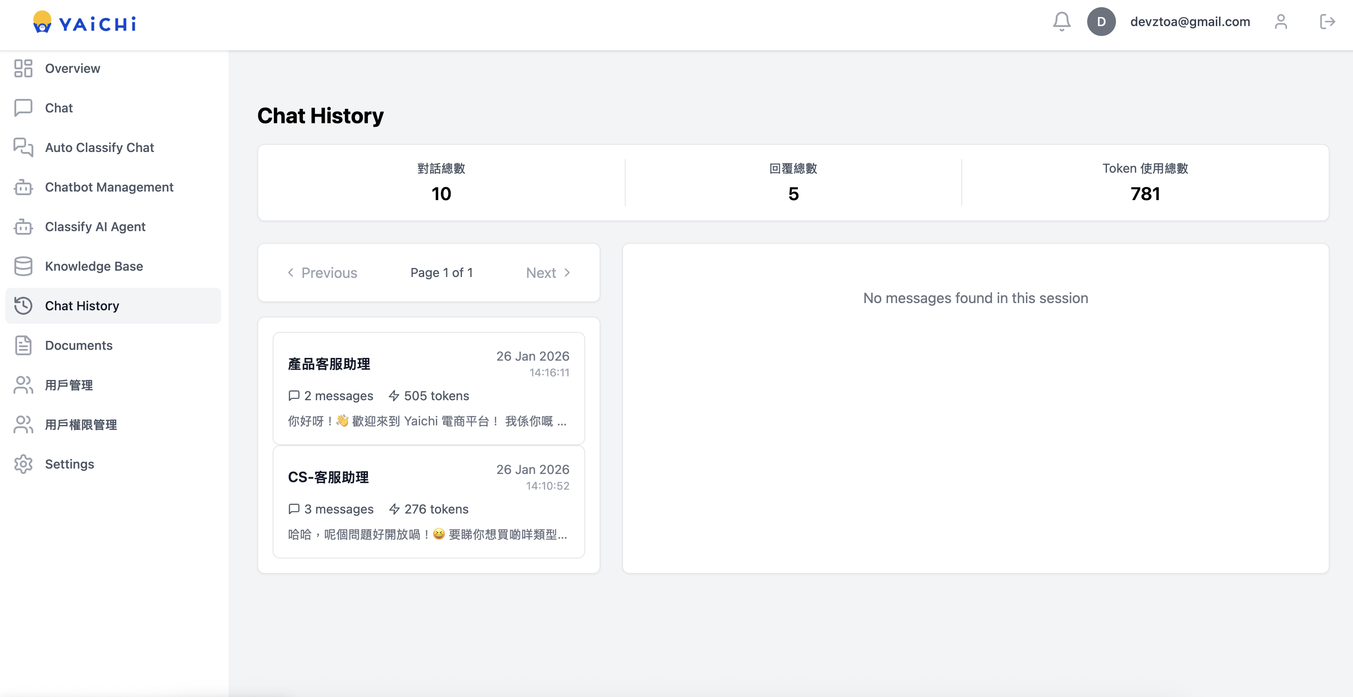
Task: Click the Knowledge Base database icon
Action: 23,266
